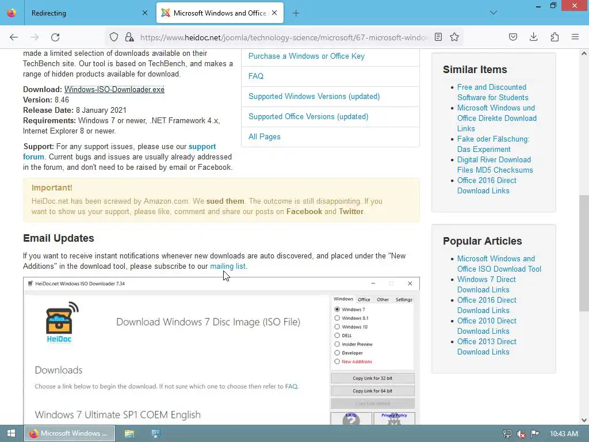The width and height of the screenshot is (589, 442).
Task: Follow the 'sued them' link
Action: (225, 201)
